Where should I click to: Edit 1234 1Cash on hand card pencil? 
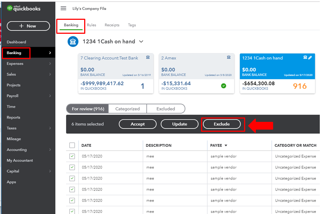click(x=310, y=57)
